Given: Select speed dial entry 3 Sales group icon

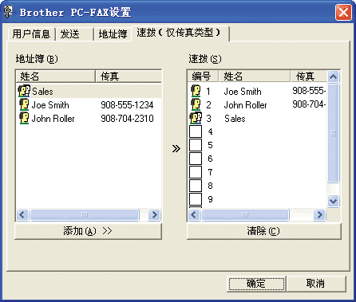Looking at the screenshot, I should point(196,118).
